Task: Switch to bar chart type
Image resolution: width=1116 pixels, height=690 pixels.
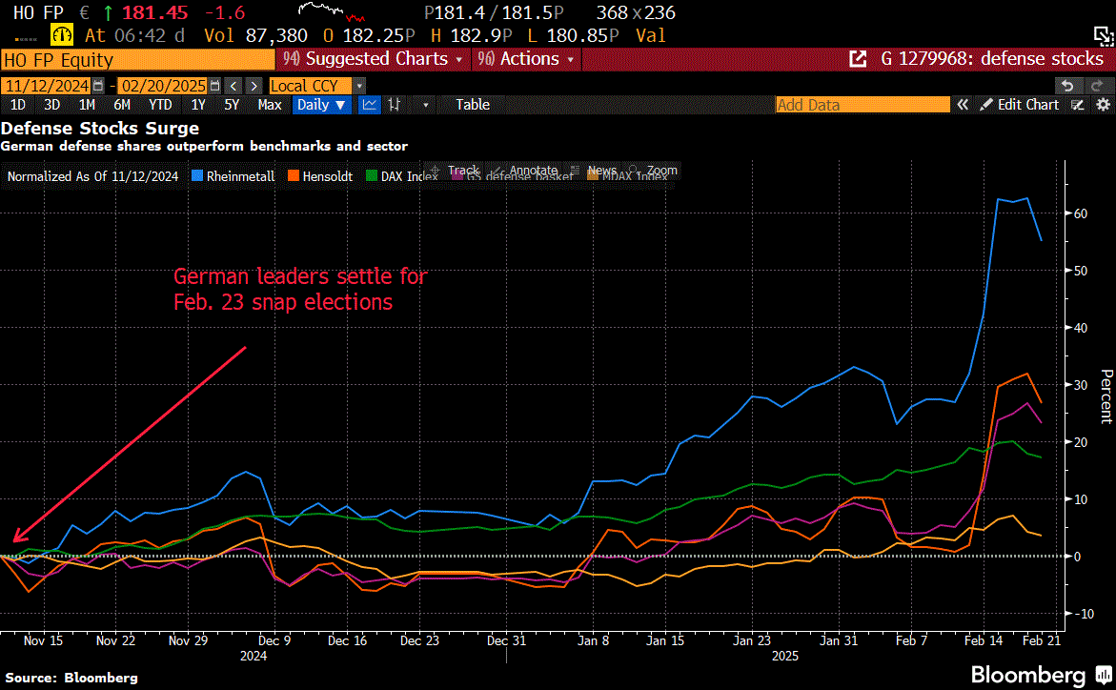Action: (x=395, y=105)
